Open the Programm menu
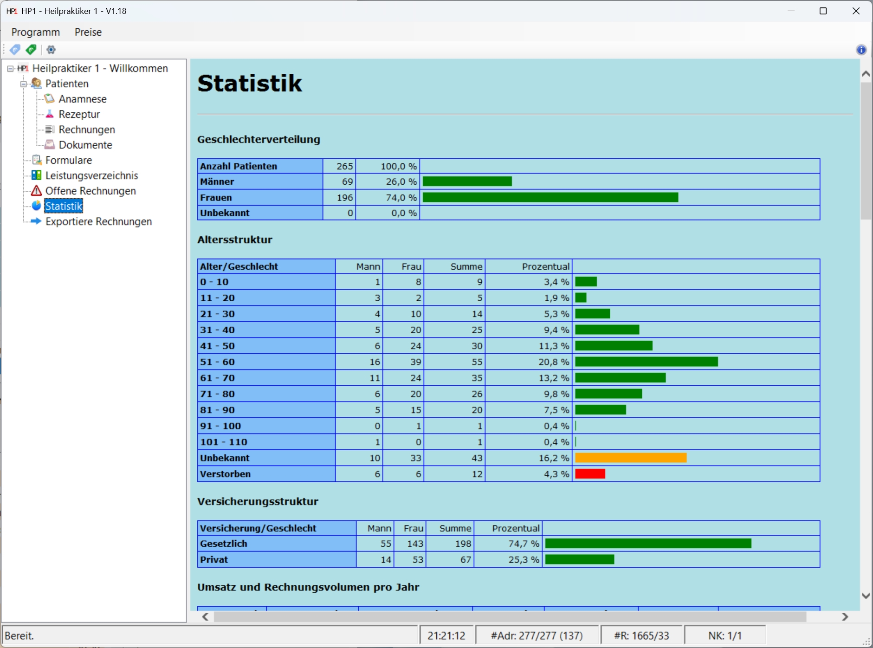The height and width of the screenshot is (648, 873). (x=36, y=32)
